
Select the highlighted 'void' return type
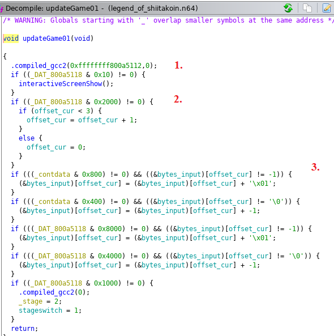(11, 39)
